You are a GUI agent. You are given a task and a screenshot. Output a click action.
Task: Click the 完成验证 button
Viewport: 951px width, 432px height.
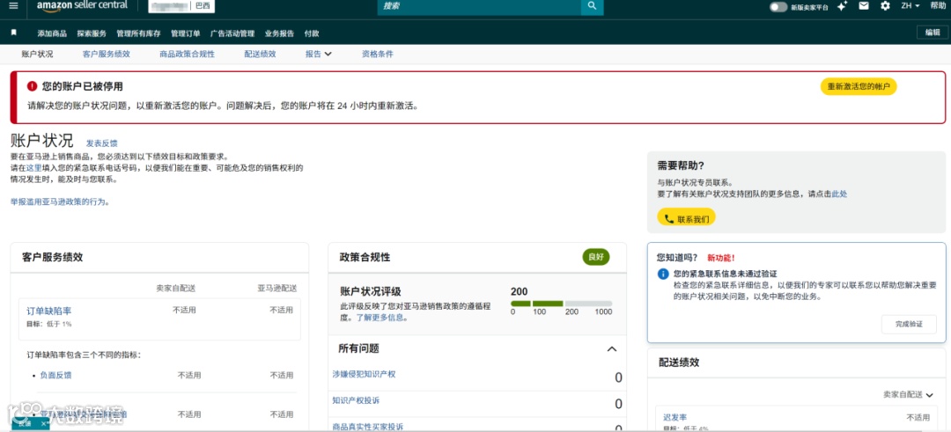909,324
